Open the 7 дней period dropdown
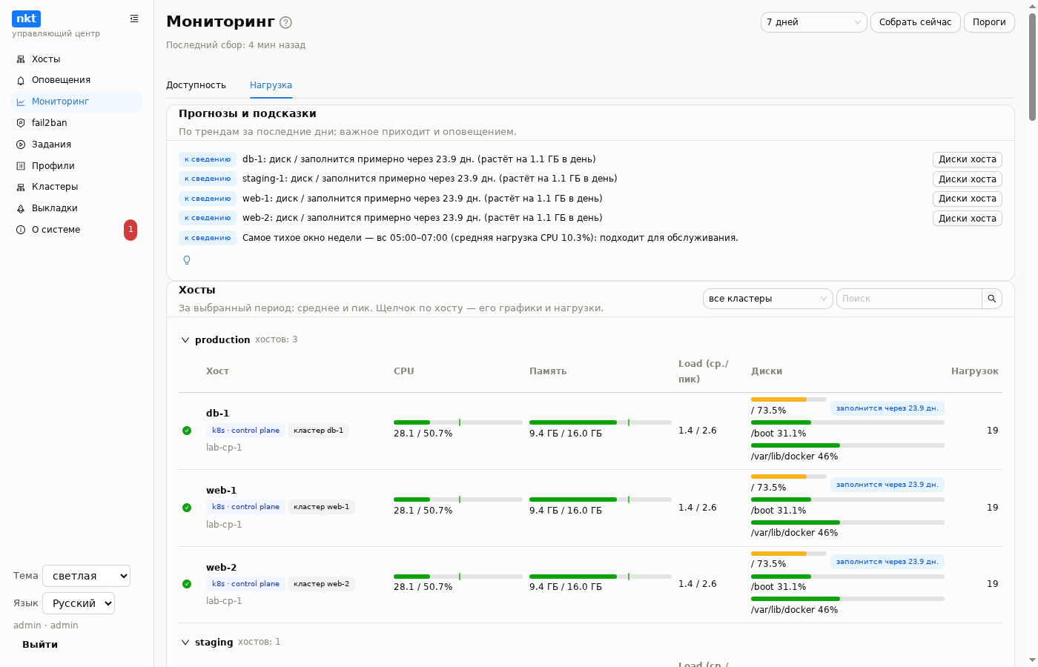The width and height of the screenshot is (1038, 667). pyautogui.click(x=814, y=22)
